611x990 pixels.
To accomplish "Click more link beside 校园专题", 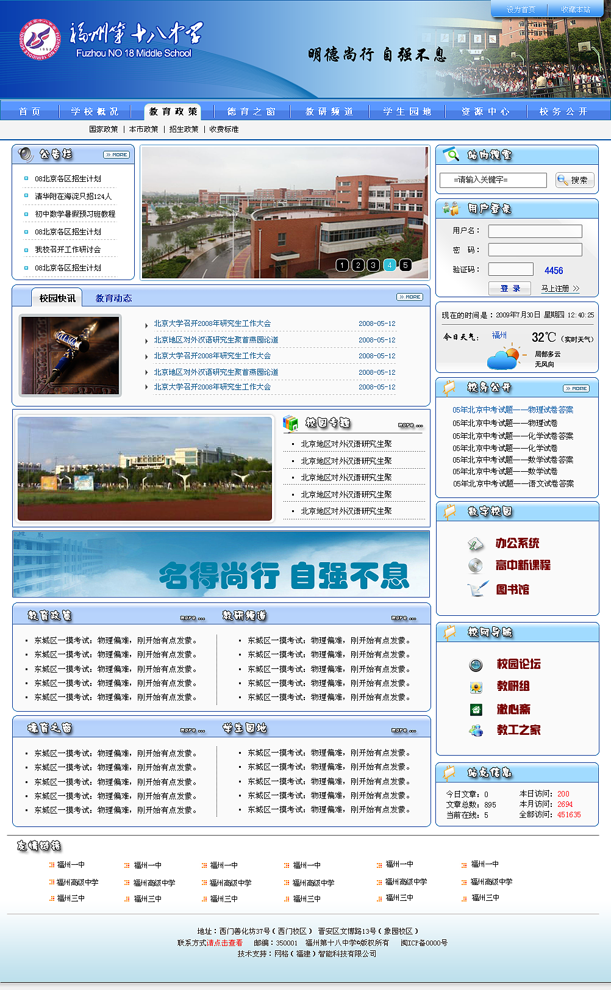I will click(x=410, y=424).
